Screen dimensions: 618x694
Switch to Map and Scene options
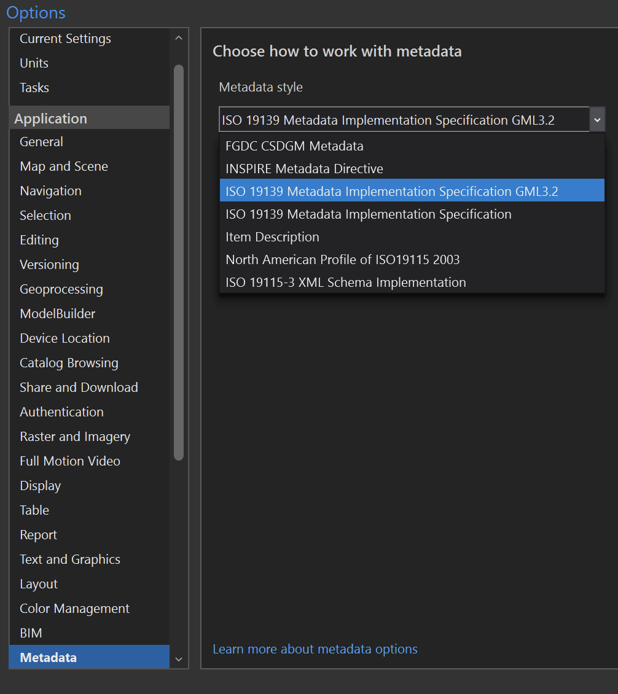64,166
